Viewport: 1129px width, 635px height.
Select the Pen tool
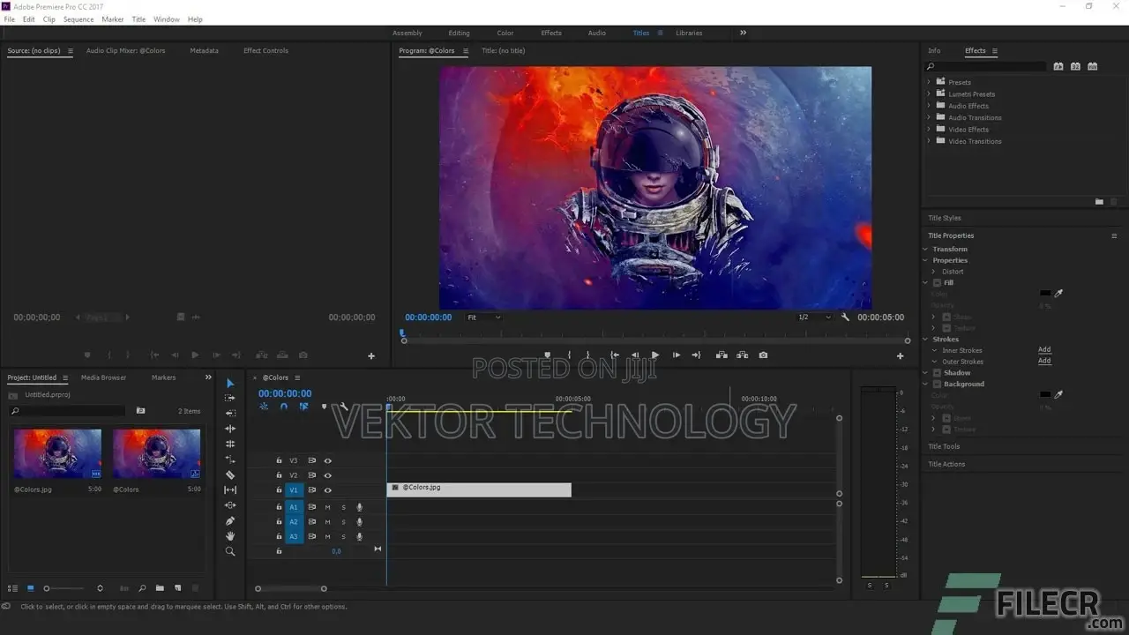[230, 520]
